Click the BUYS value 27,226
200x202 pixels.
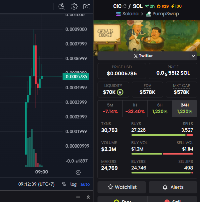point(138,130)
